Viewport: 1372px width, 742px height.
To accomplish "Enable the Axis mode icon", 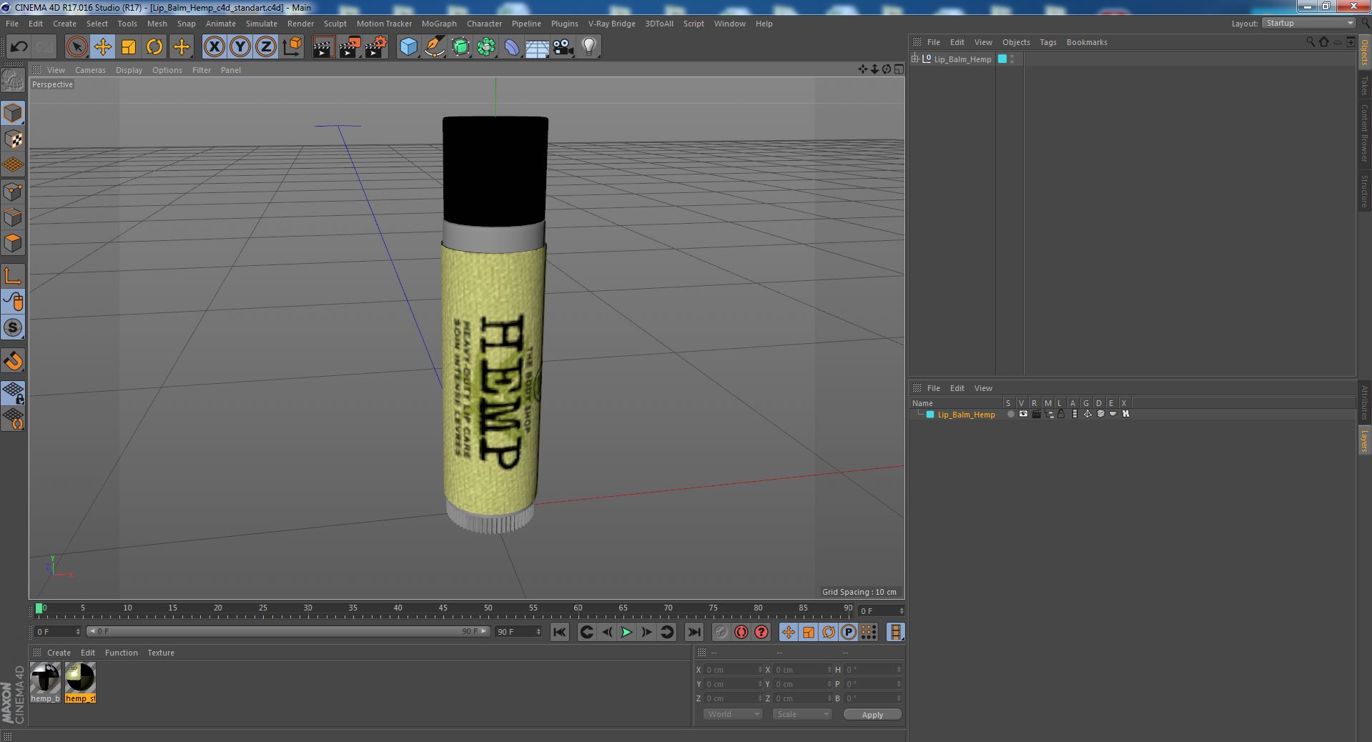I will [x=13, y=276].
